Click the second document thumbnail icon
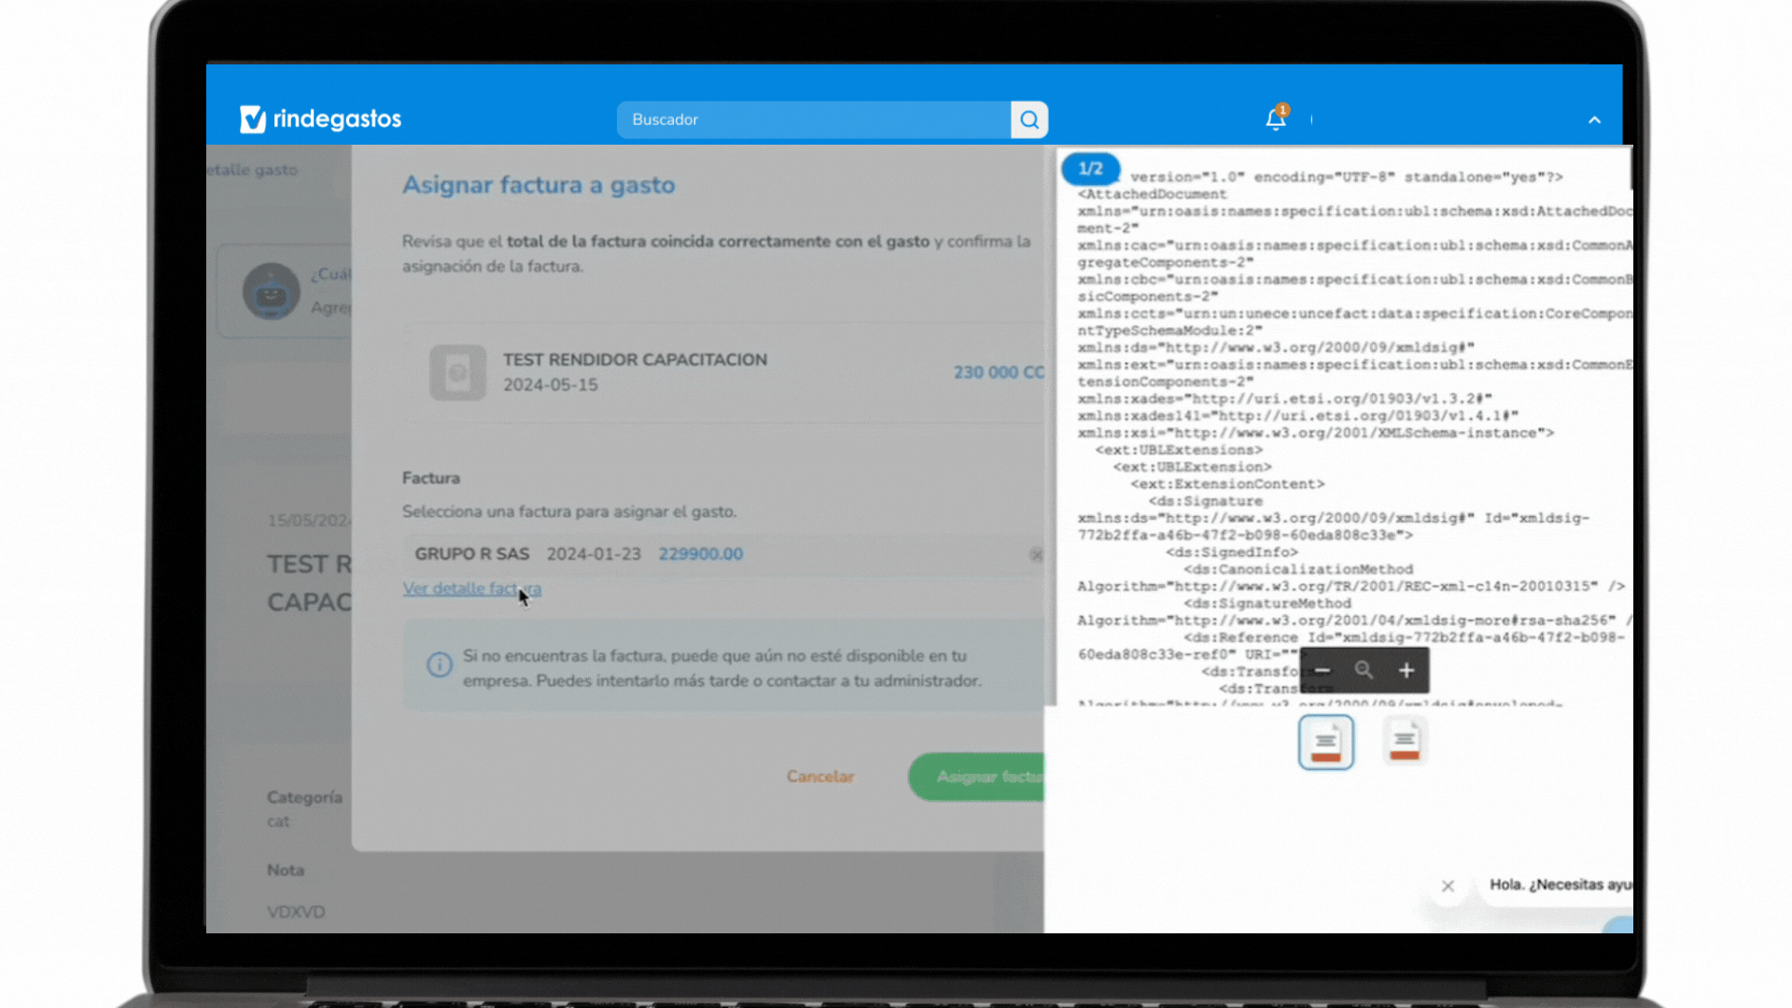Viewport: 1792px width, 1008px height. 1403,741
